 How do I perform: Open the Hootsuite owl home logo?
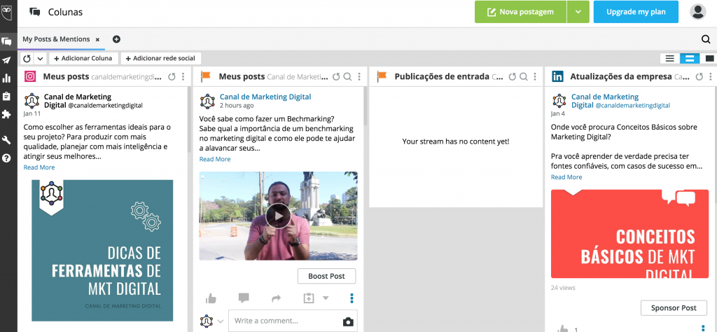(6, 11)
